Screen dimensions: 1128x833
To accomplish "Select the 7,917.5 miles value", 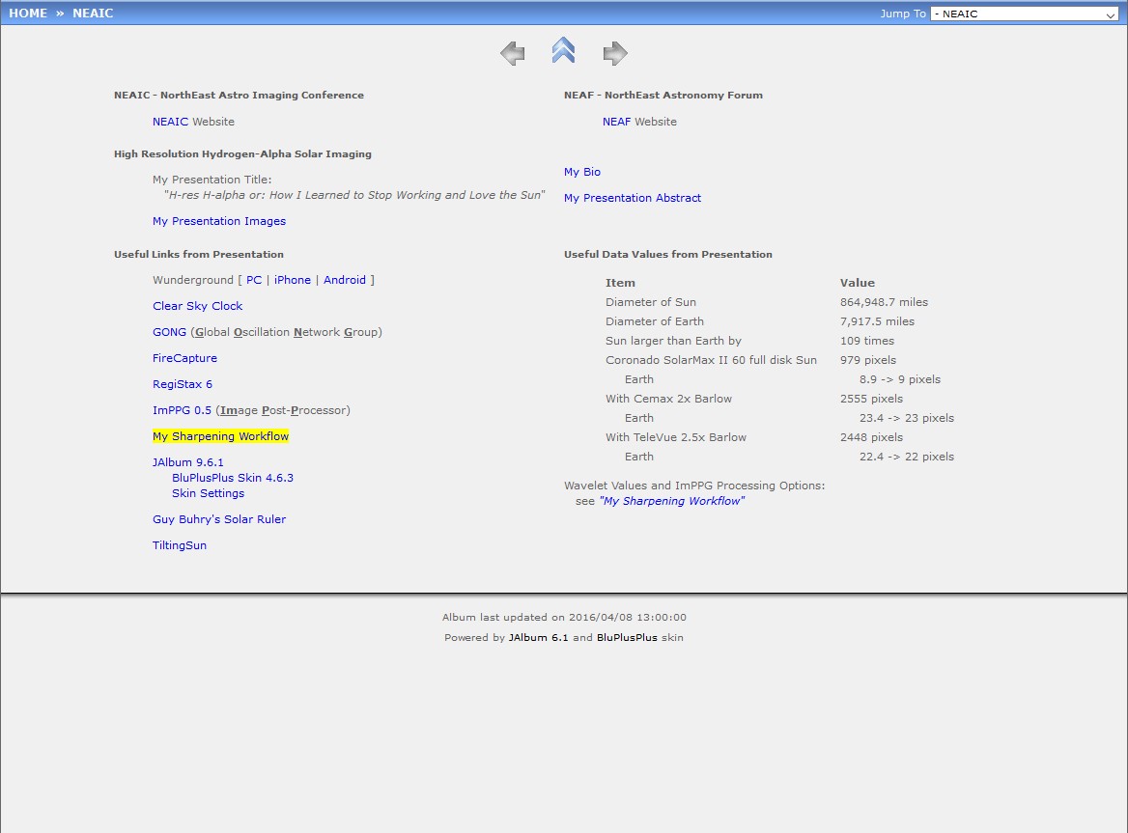I will (877, 321).
